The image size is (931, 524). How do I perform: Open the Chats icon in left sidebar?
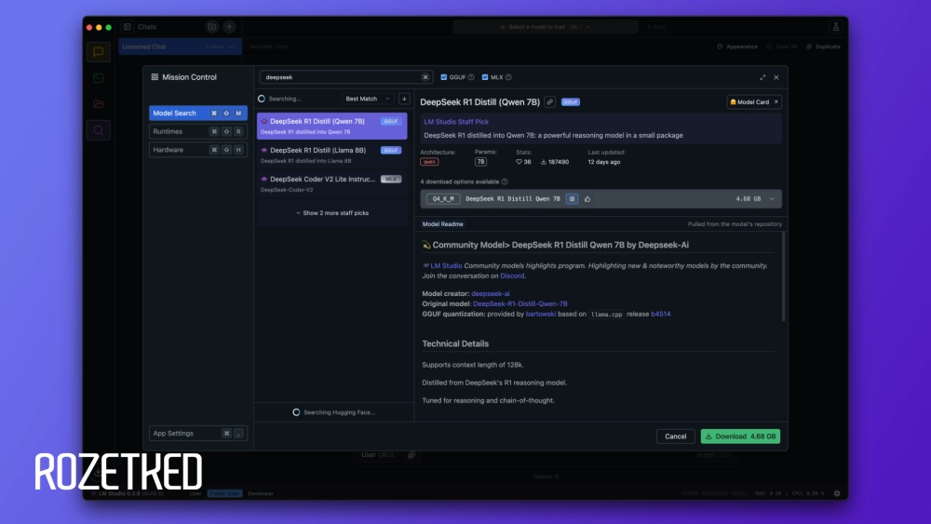(x=99, y=52)
